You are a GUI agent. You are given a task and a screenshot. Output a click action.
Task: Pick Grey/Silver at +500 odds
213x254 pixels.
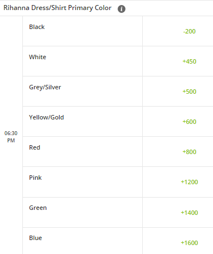point(189,92)
